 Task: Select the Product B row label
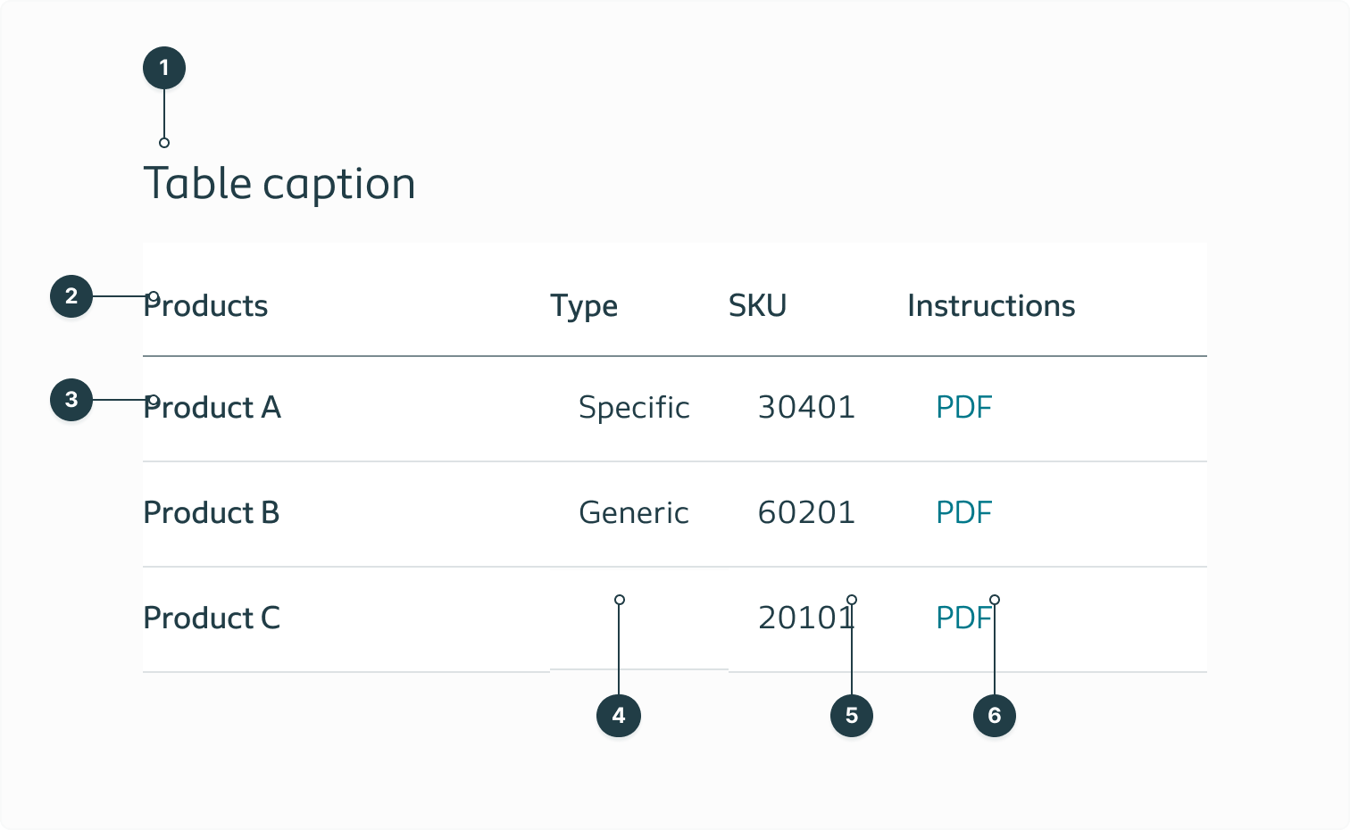[211, 513]
